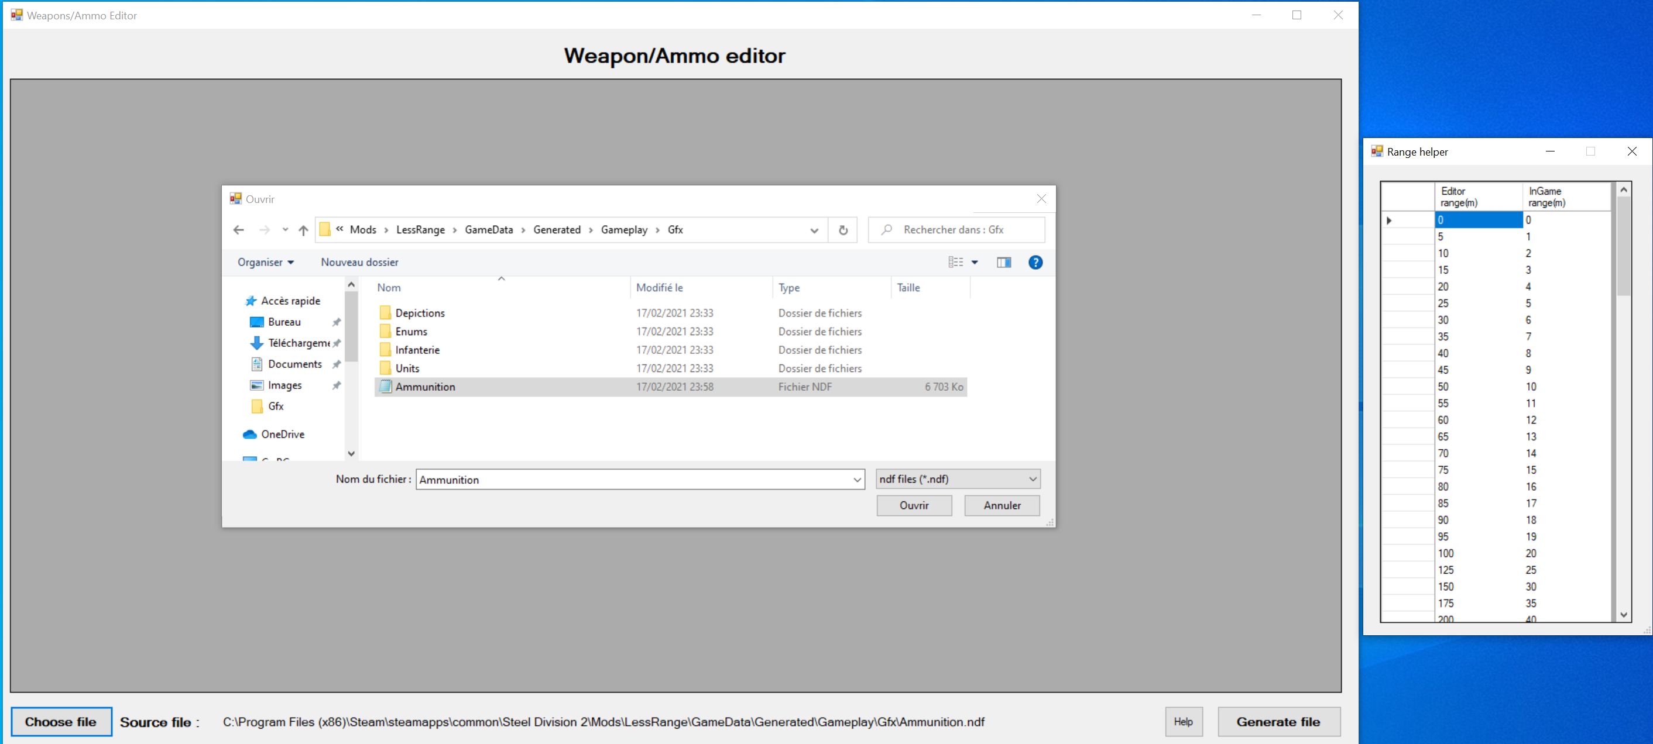Sort files by Type column
Screen dimensions: 1653x744
(x=832, y=288)
